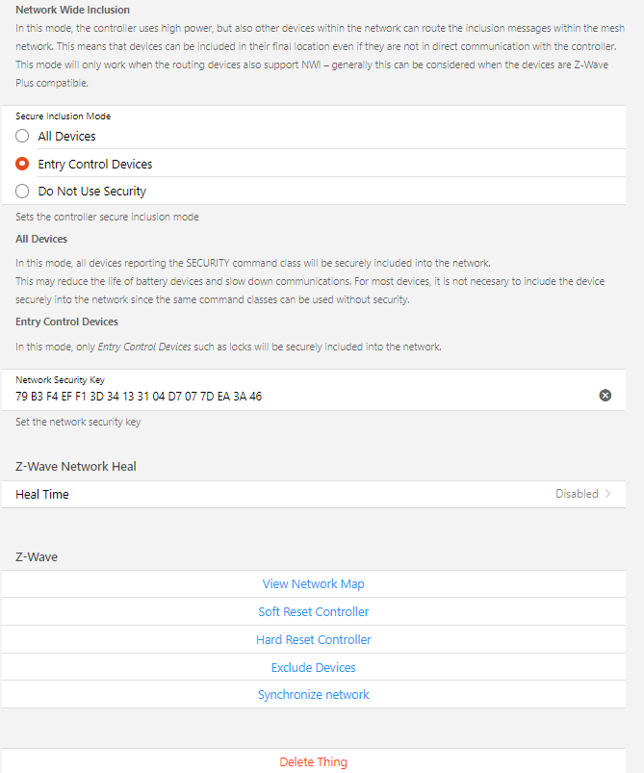Click the Network Security Key label

(x=61, y=380)
